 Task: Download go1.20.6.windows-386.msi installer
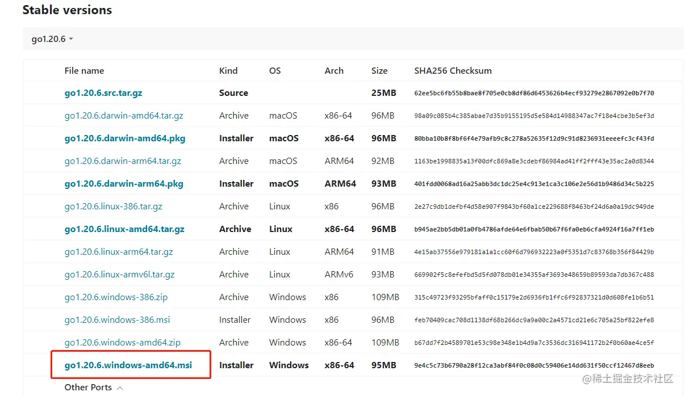point(117,320)
